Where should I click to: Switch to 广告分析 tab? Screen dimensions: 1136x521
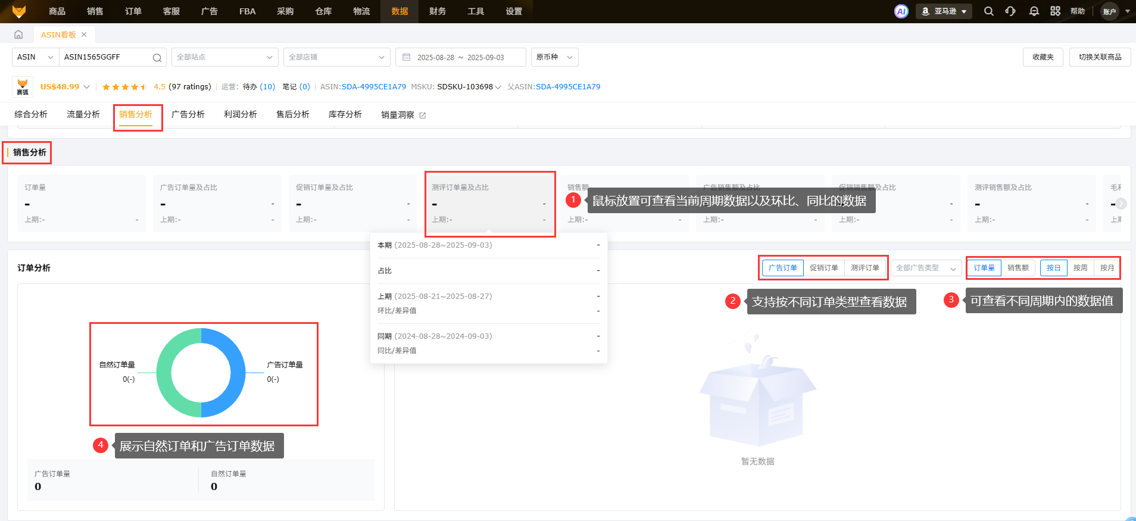[x=188, y=114]
